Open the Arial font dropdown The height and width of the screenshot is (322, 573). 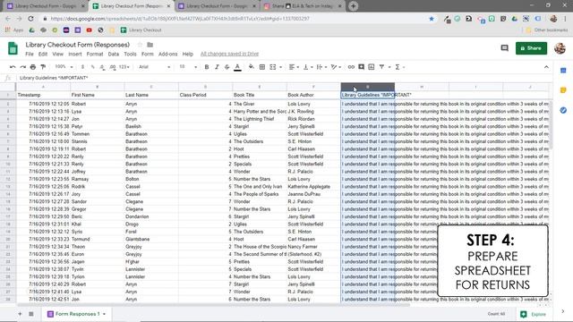coord(154,67)
